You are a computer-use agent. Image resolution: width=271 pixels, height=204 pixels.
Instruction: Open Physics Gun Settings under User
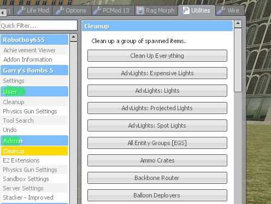[x=34, y=111]
